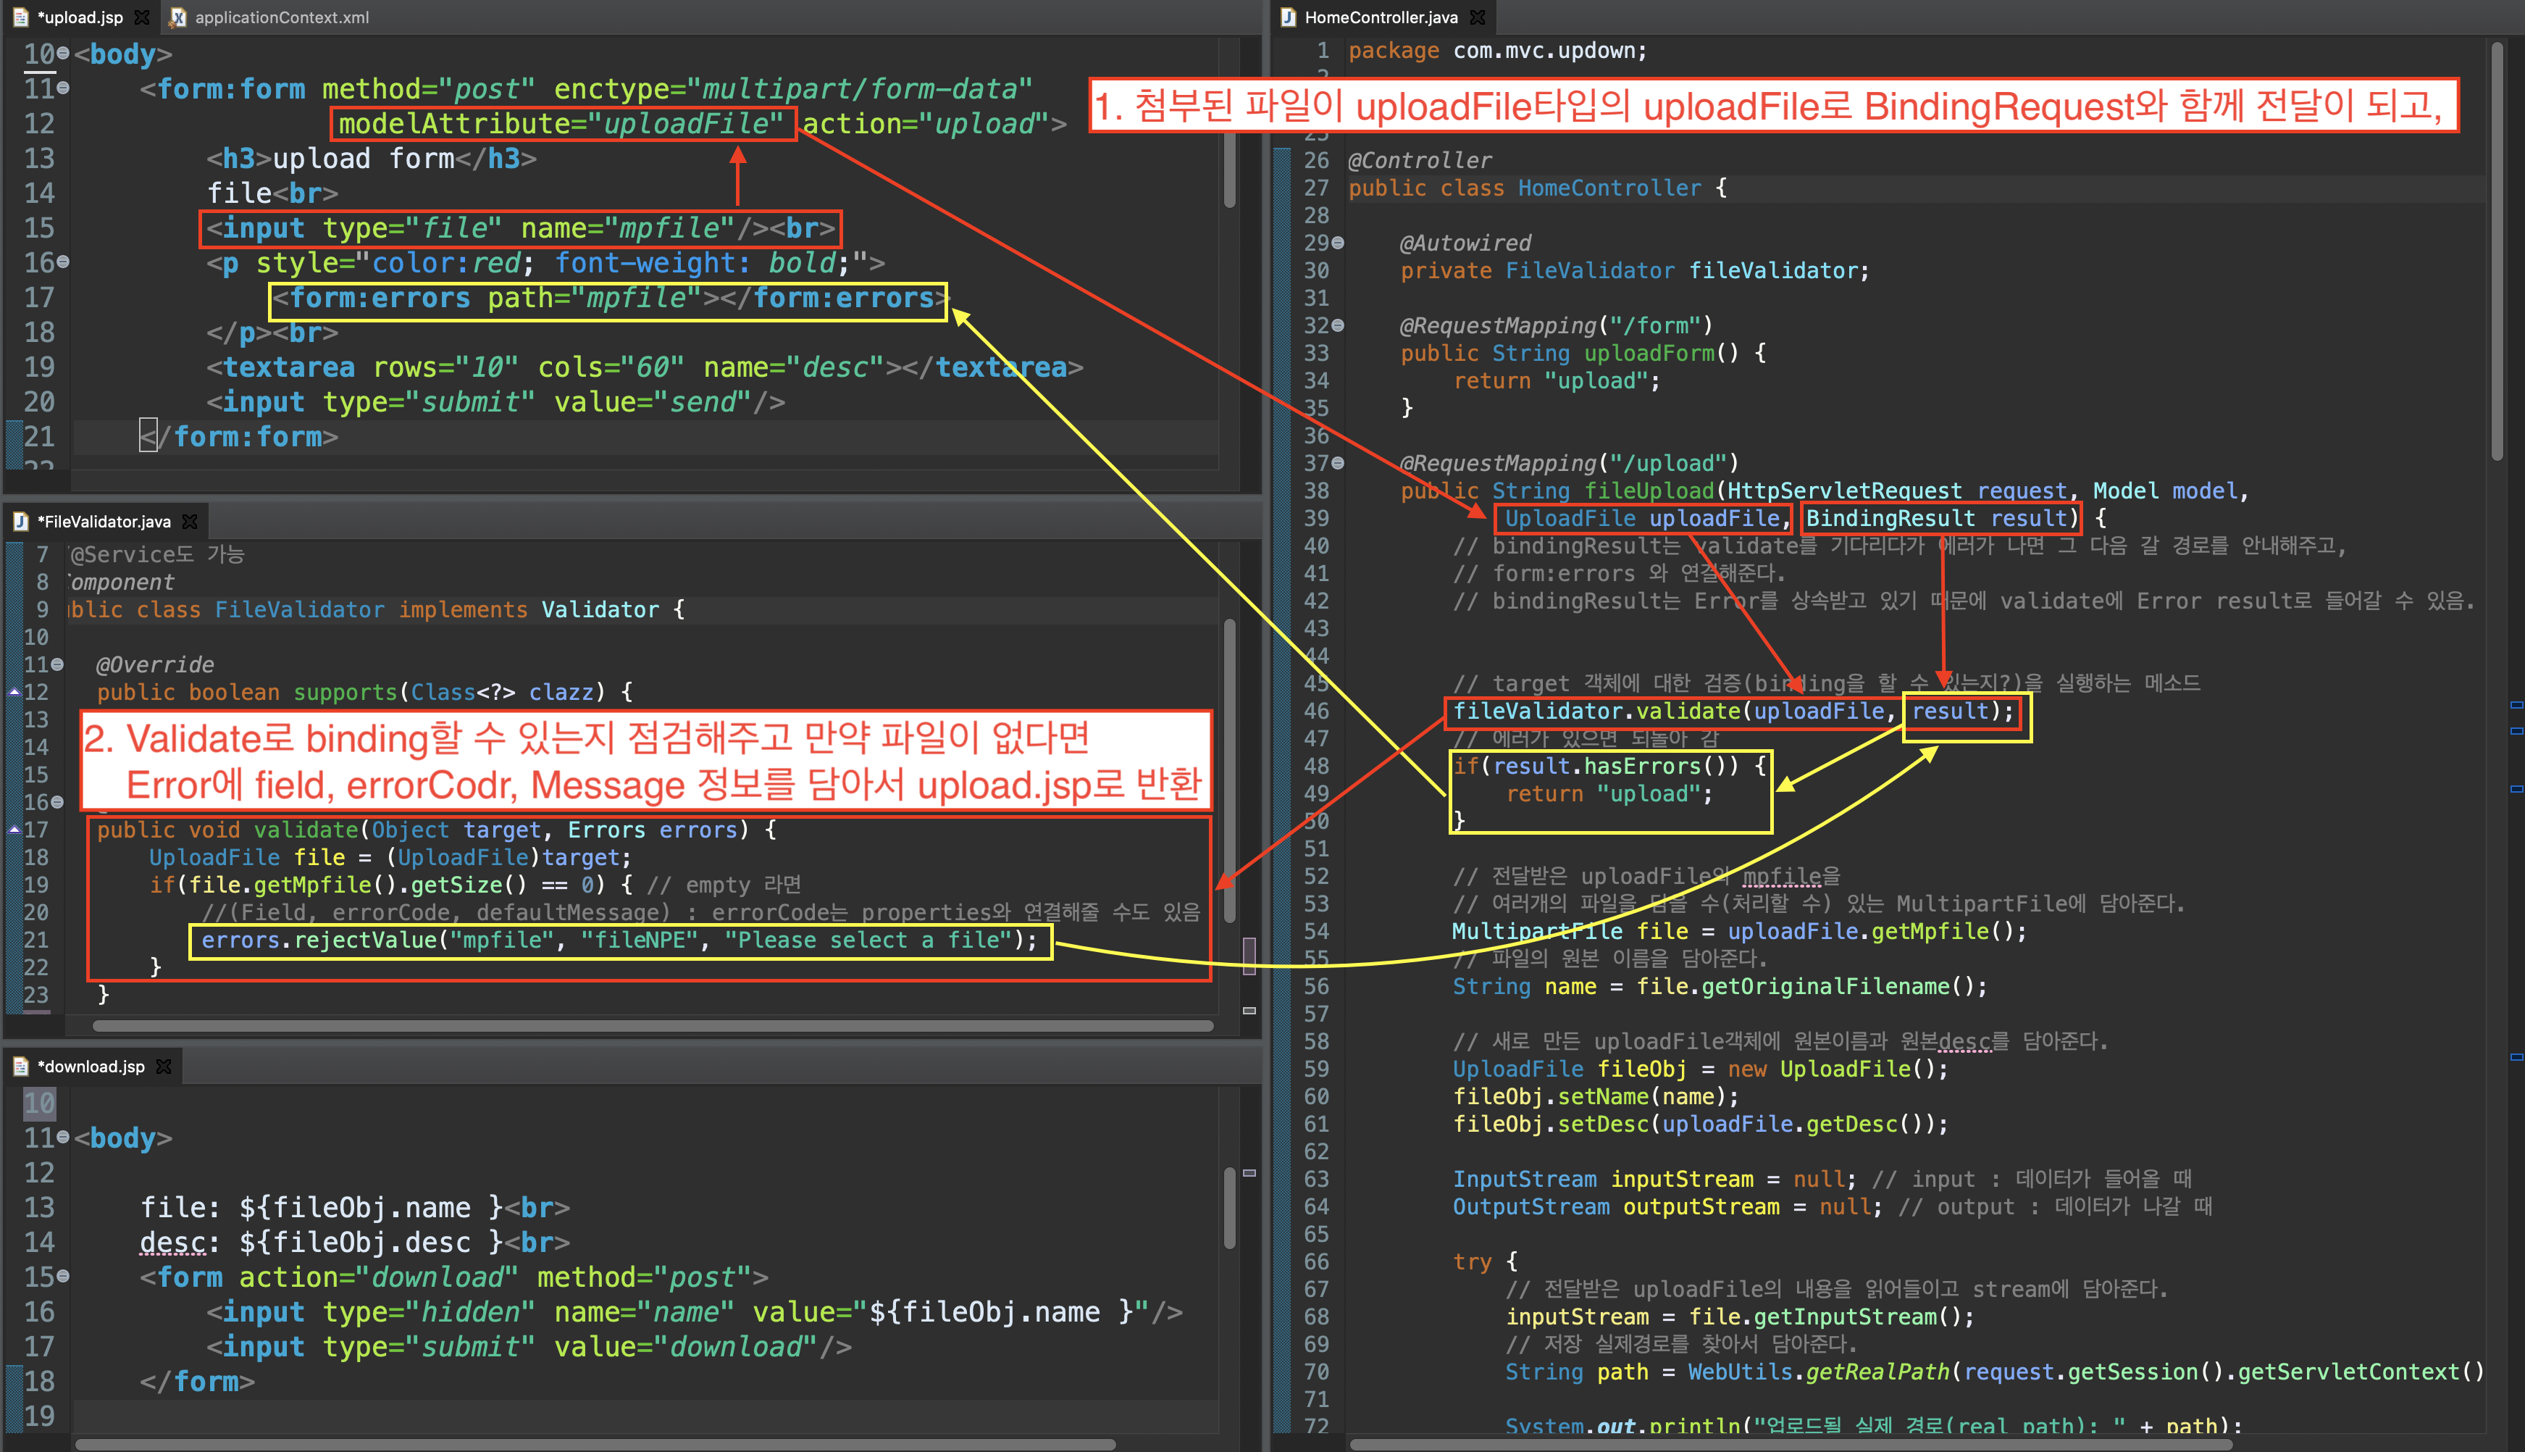The image size is (2525, 1452).
Task: Fold the fileUpload method at line 37
Action: pyautogui.click(x=1338, y=463)
